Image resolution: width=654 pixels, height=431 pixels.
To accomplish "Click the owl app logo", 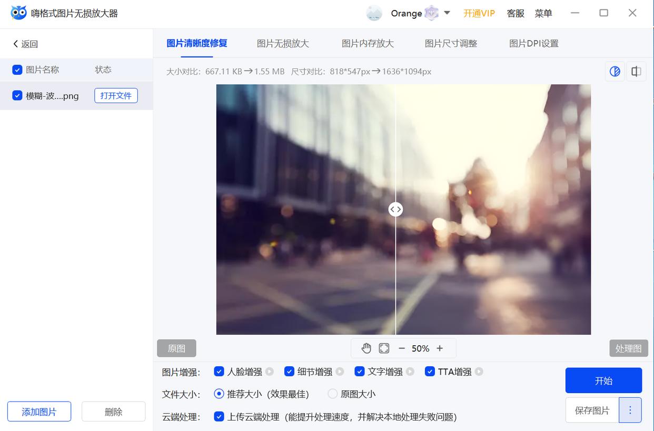I will point(18,12).
